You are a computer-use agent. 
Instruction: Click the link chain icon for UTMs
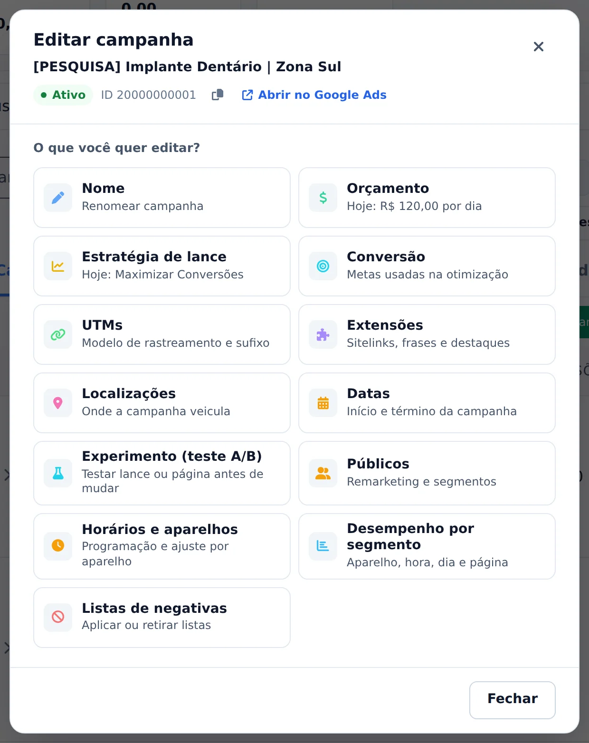pyautogui.click(x=58, y=334)
